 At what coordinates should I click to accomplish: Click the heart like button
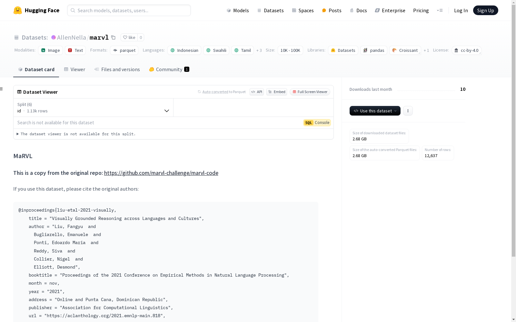point(129,37)
